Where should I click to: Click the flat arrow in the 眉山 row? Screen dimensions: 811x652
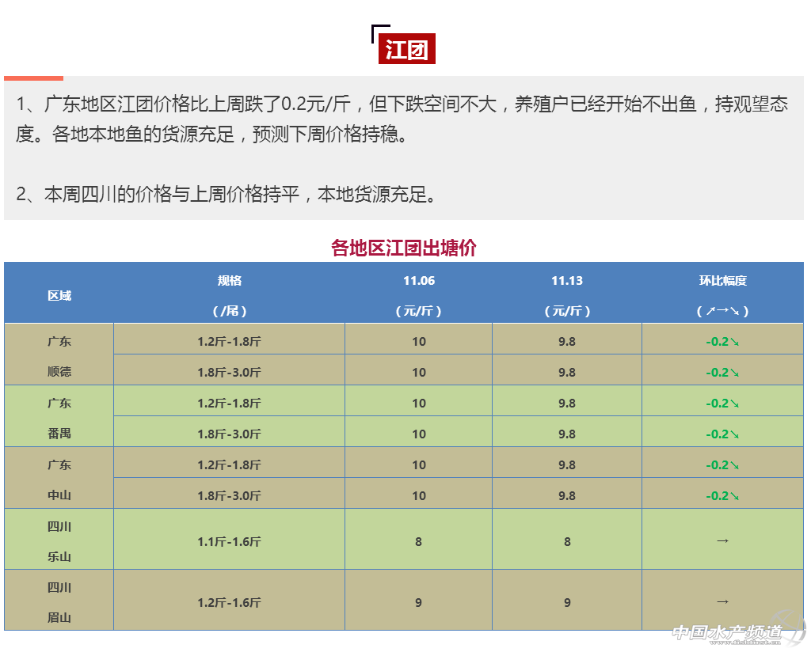click(x=722, y=601)
